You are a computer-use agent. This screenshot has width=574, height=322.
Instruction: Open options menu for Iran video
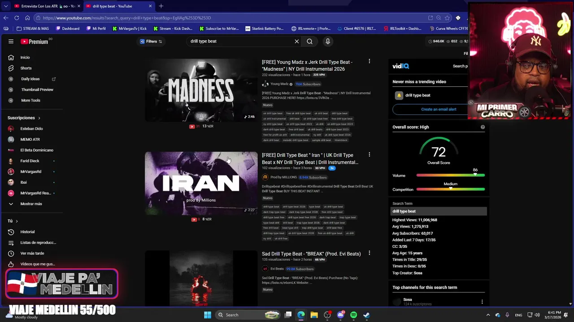[x=369, y=154]
